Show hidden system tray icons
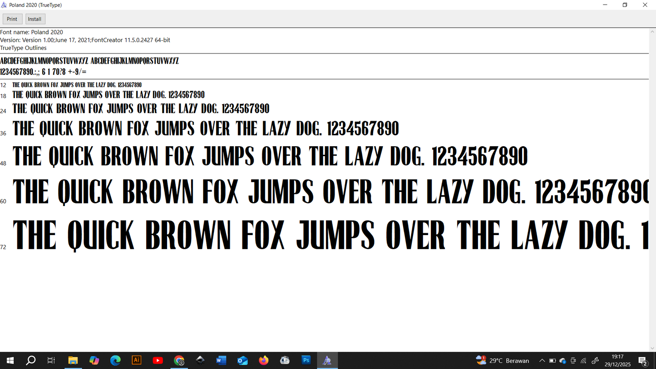 point(542,361)
